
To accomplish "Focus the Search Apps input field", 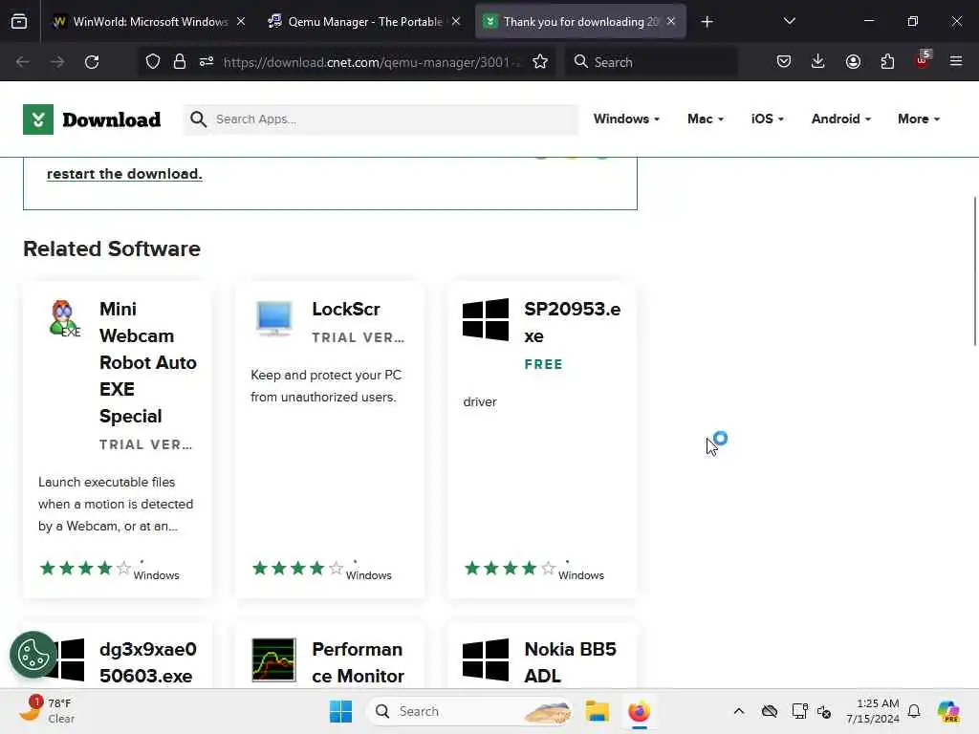I will 381,119.
